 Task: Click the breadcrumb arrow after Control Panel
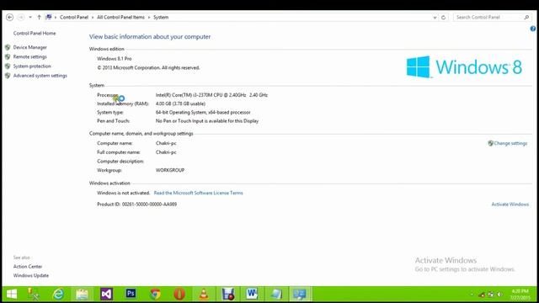[93, 17]
